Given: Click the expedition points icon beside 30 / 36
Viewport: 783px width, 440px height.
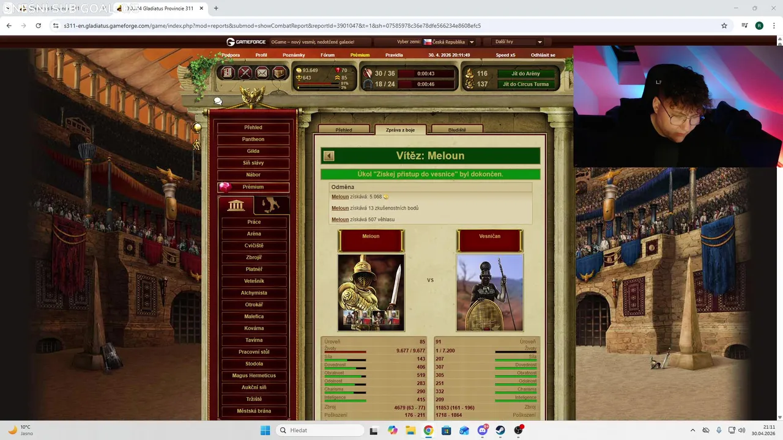Looking at the screenshot, I should 368,73.
